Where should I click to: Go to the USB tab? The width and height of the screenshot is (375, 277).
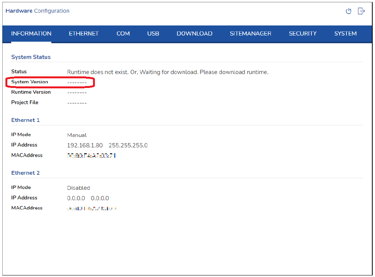pos(153,34)
